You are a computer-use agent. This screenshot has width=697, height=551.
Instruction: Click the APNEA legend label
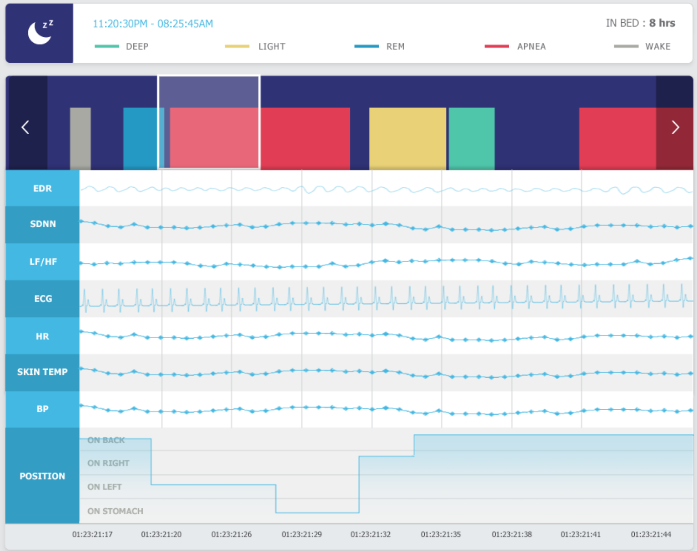[532, 46]
